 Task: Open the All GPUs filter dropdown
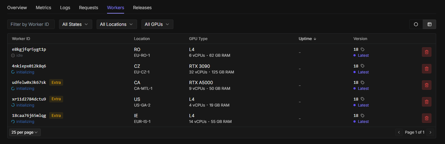click(x=157, y=24)
